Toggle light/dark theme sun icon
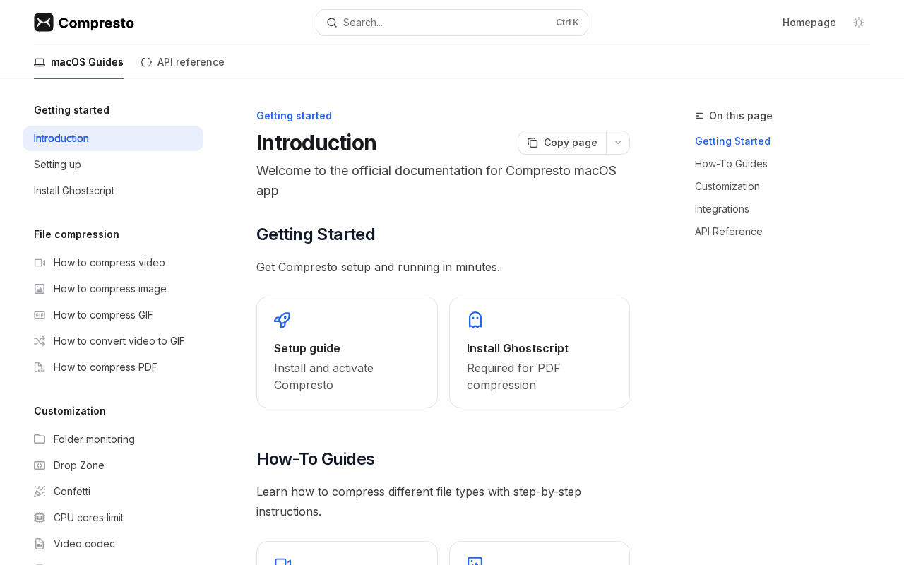 pyautogui.click(x=859, y=23)
